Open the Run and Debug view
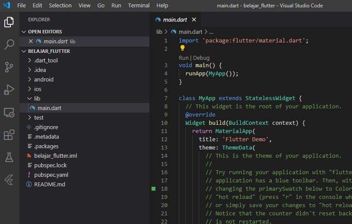 (x=9, y=90)
